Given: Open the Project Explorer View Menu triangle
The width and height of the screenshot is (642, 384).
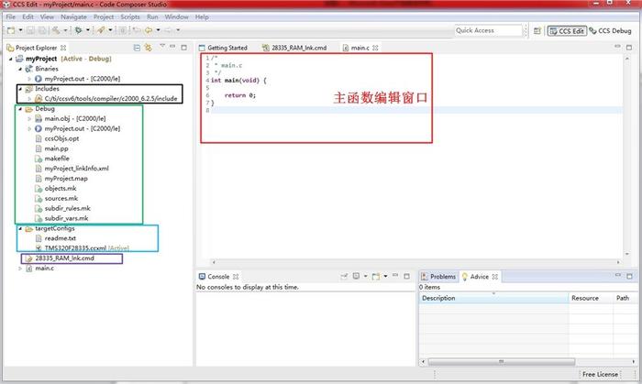Looking at the screenshot, I should (162, 46).
